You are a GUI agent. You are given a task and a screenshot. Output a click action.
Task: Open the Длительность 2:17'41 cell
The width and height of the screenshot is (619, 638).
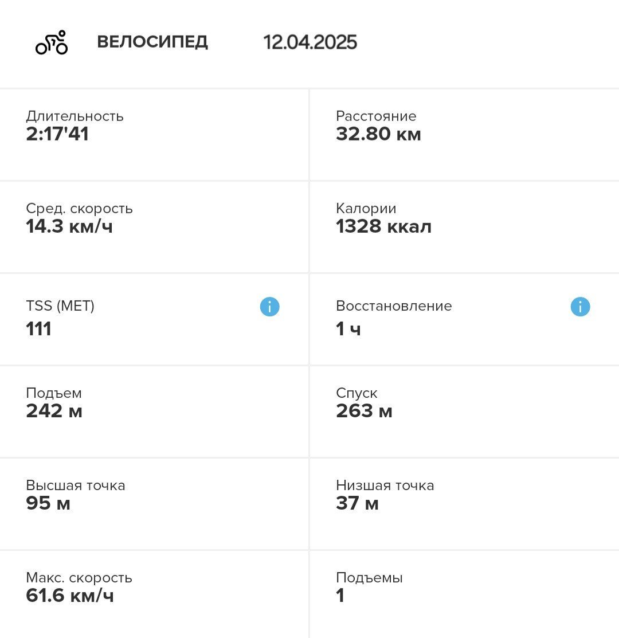(x=154, y=135)
